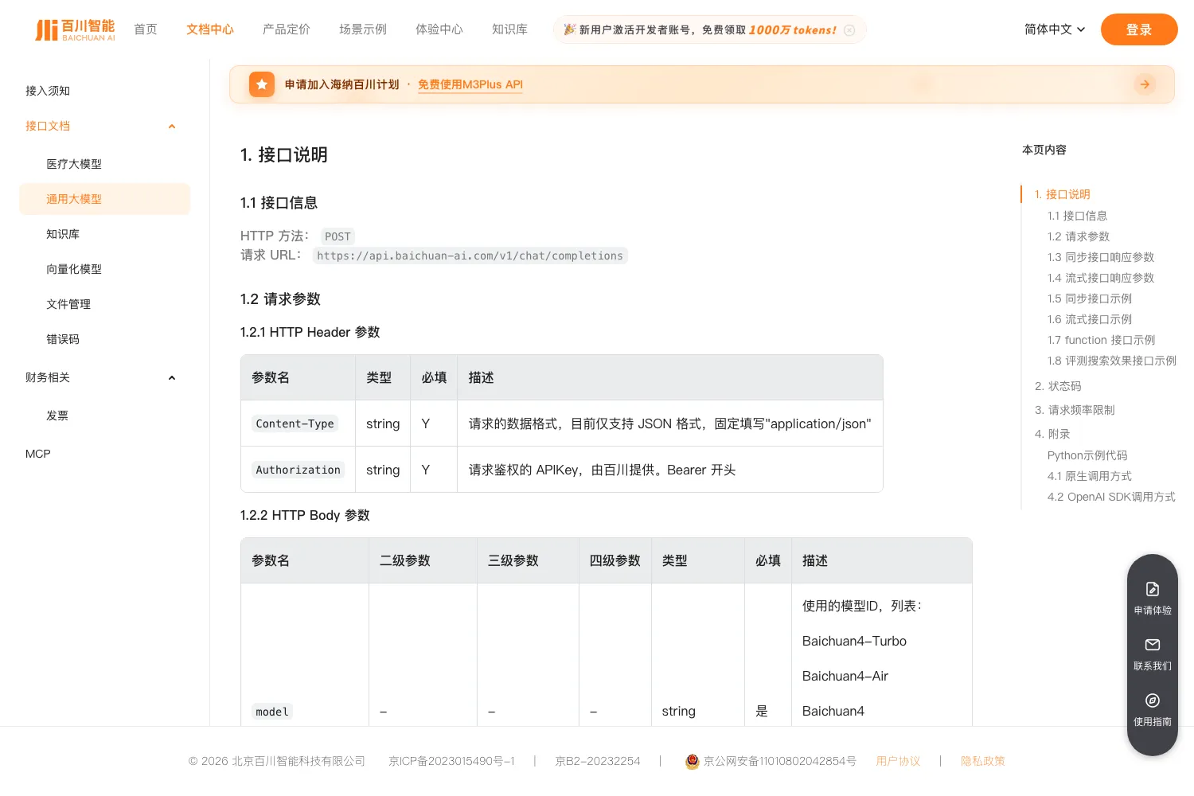Open 文档中心 in the top navigation
Image resolution: width=1194 pixels, height=796 pixels.
(210, 29)
